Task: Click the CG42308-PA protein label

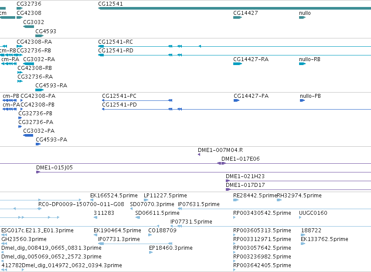Action: 38,96
